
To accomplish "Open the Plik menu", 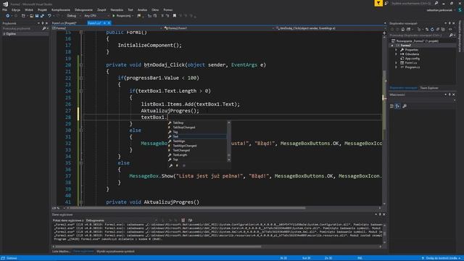I will [4, 9].
